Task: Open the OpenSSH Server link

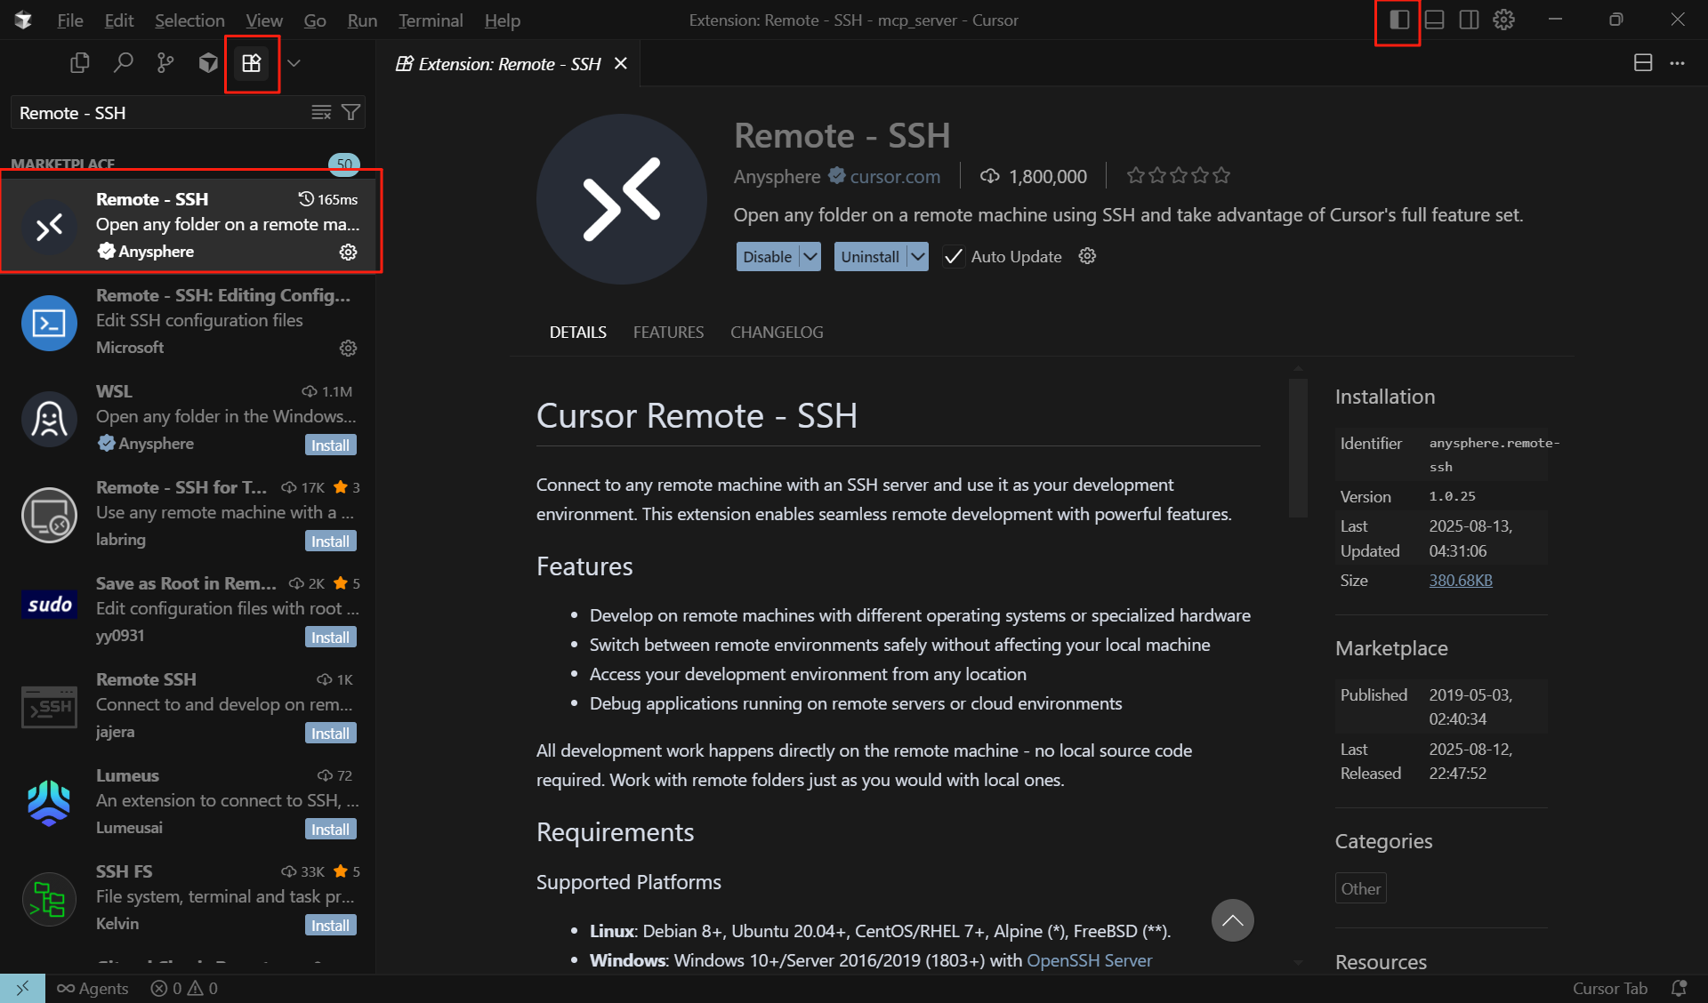Action: tap(1089, 960)
